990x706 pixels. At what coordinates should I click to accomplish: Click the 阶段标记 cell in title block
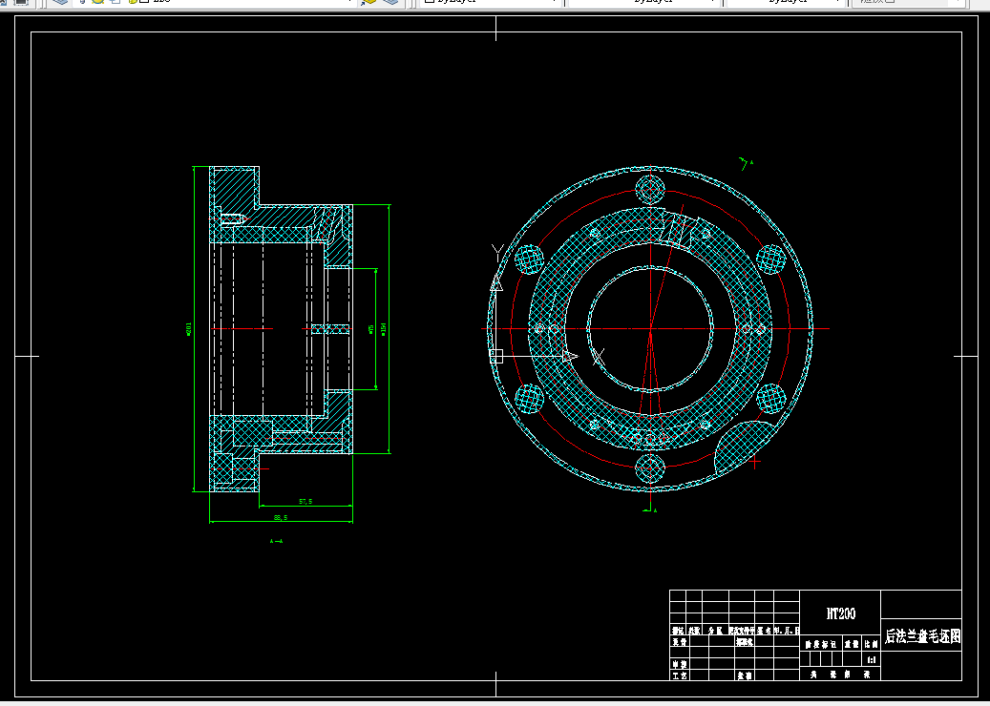(x=821, y=644)
